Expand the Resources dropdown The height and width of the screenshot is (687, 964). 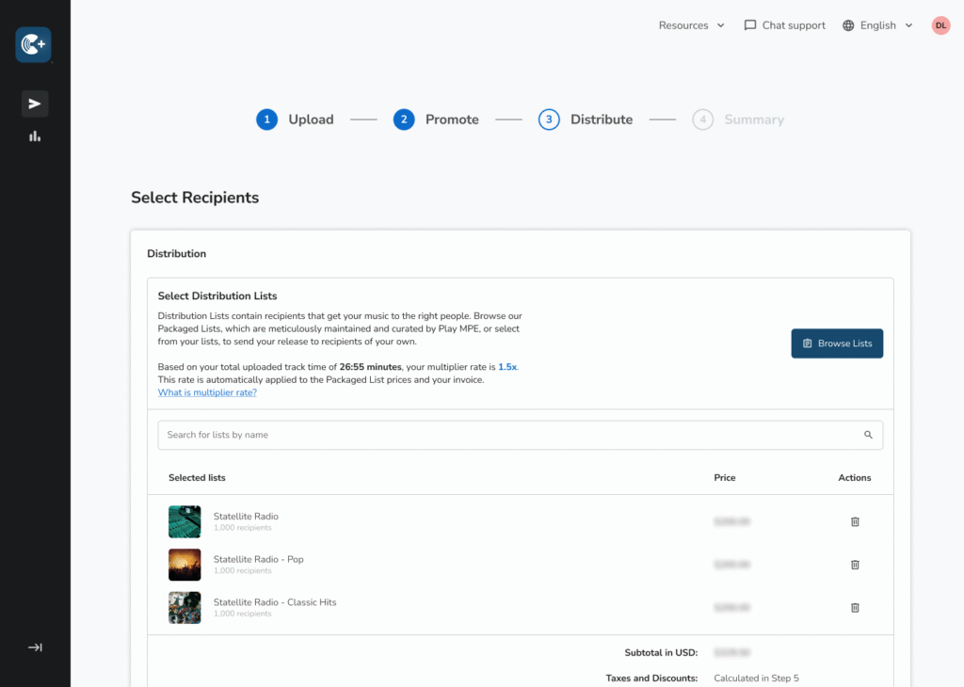point(691,25)
